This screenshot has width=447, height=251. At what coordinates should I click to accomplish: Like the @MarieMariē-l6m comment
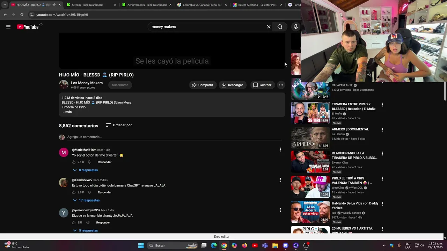pos(74,162)
